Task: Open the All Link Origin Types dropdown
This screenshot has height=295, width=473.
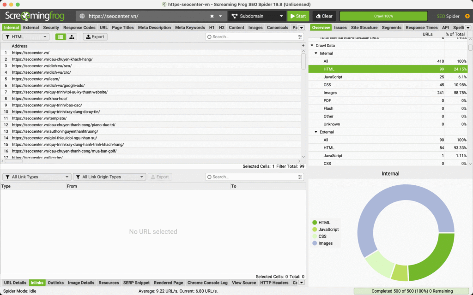Action: click(109, 177)
